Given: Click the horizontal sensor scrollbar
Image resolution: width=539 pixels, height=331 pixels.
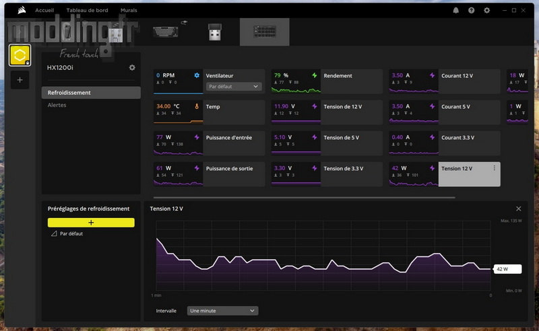Looking at the screenshot, I should tap(305, 197).
